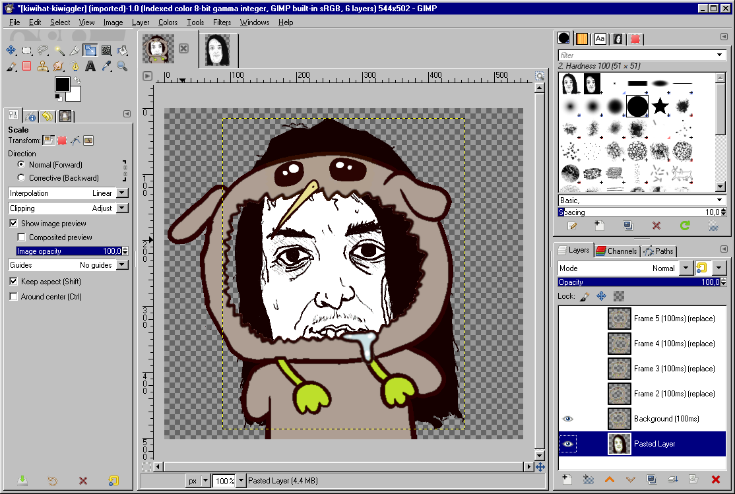Viewport: 735px width, 494px height.
Task: Select the Free Select lasso tool
Action: (x=43, y=50)
